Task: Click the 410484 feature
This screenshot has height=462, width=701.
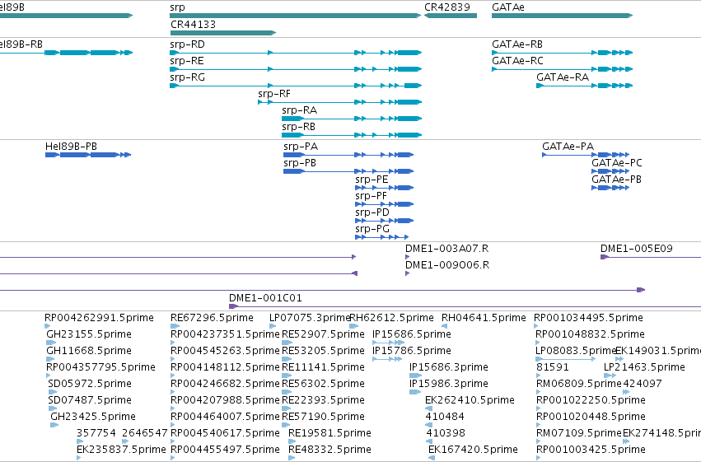Action: [429, 425]
